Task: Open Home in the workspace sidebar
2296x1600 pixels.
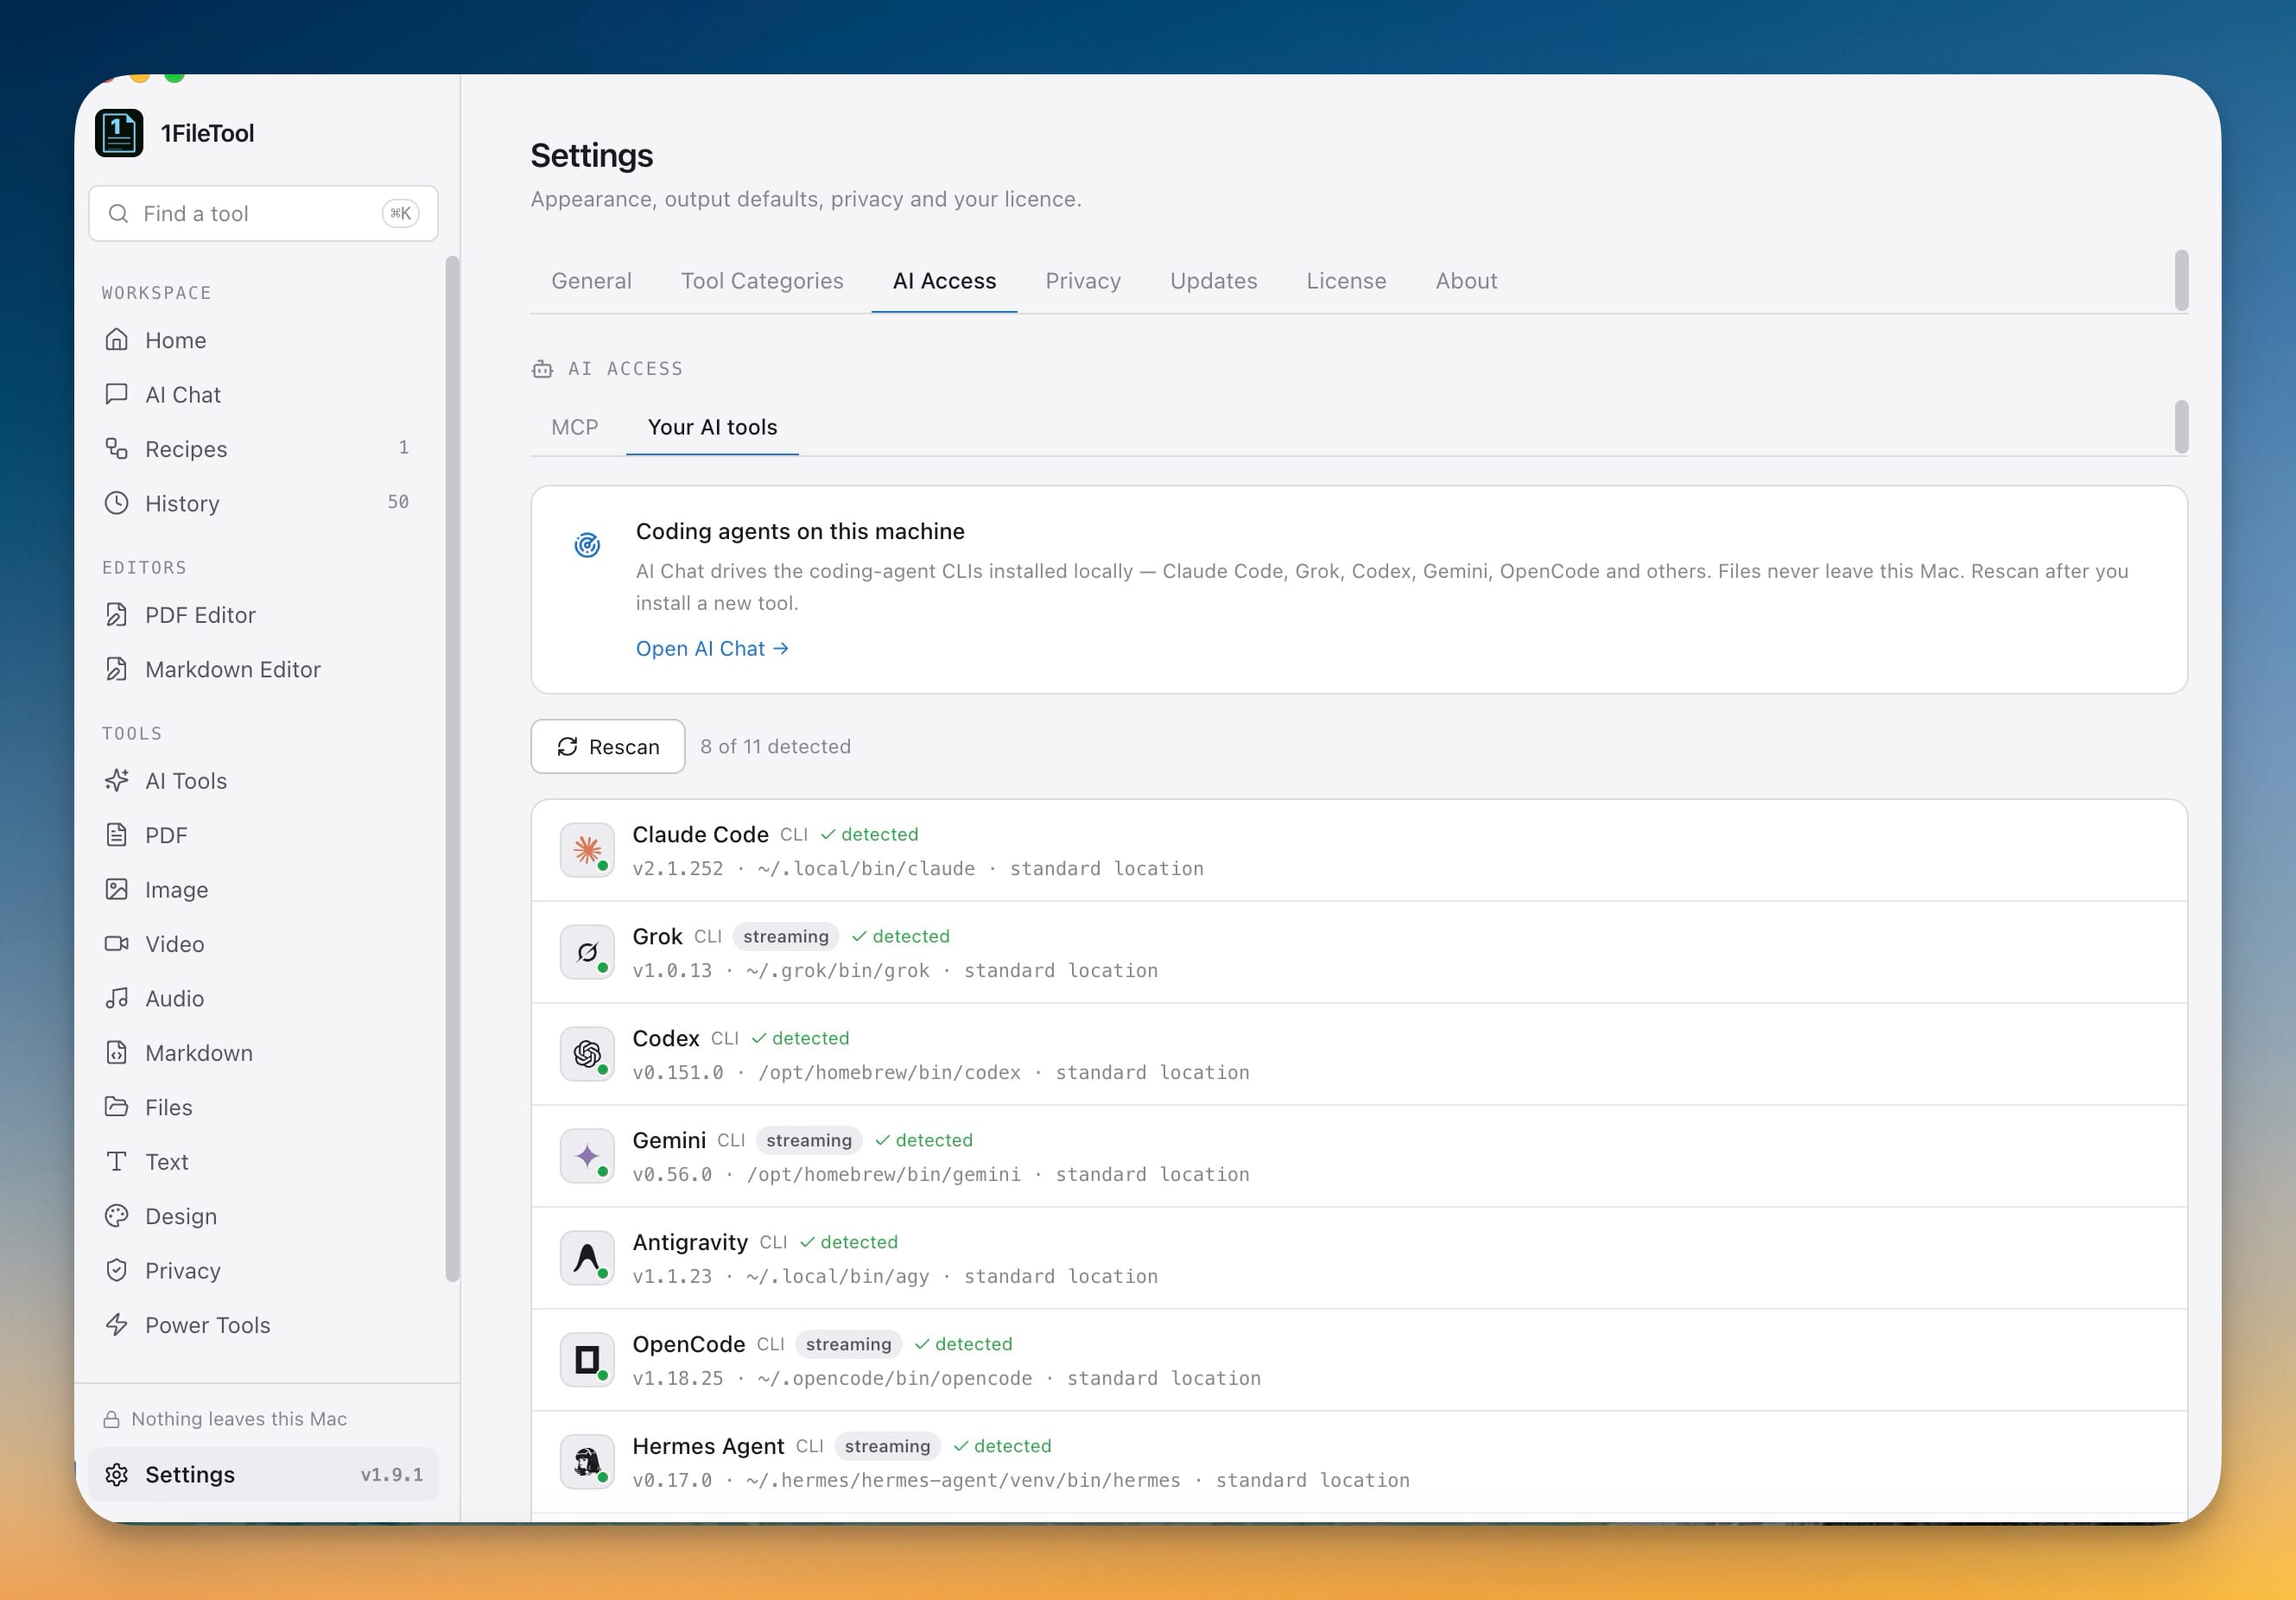Action: [262, 340]
